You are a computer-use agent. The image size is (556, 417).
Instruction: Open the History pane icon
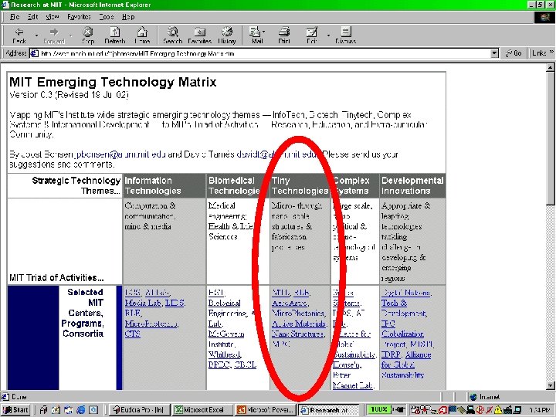(227, 36)
